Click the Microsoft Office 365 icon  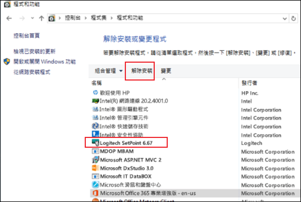pos(95,193)
